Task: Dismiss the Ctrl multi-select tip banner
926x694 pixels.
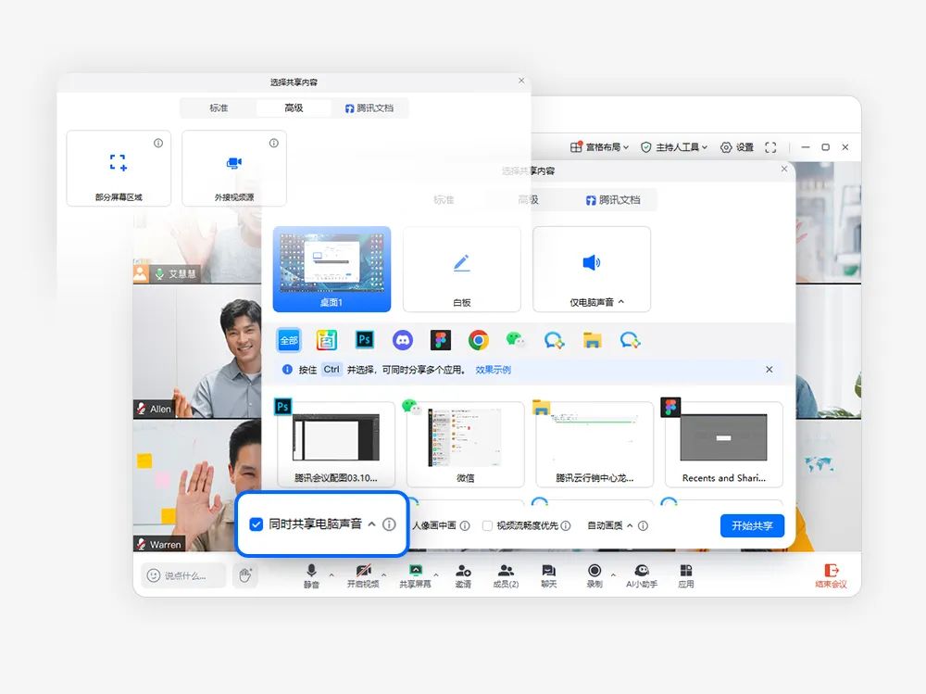Action: tap(769, 370)
